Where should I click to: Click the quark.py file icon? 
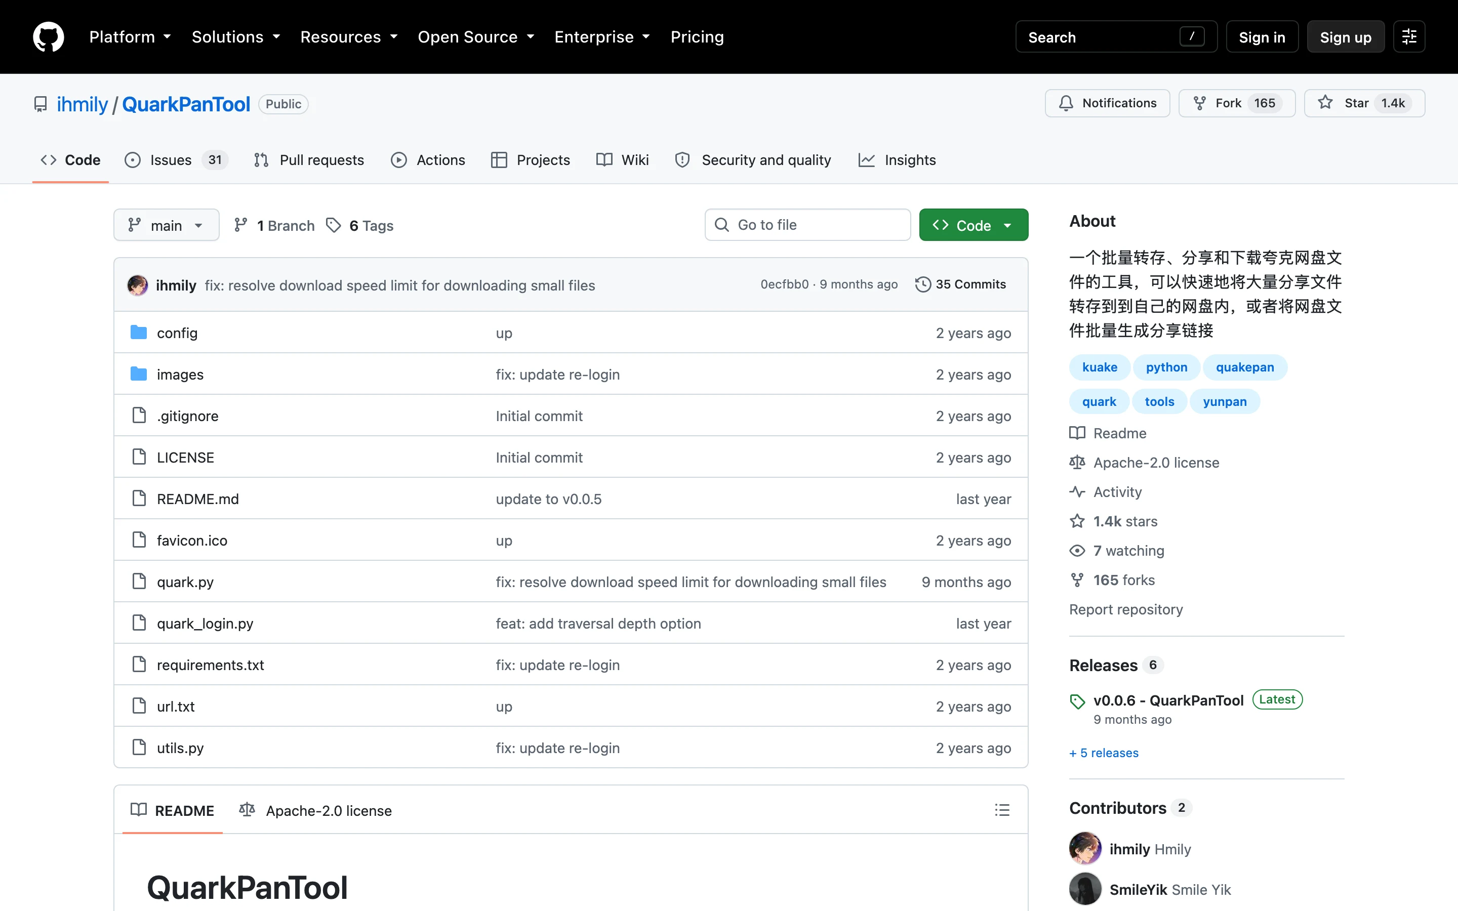point(139,582)
